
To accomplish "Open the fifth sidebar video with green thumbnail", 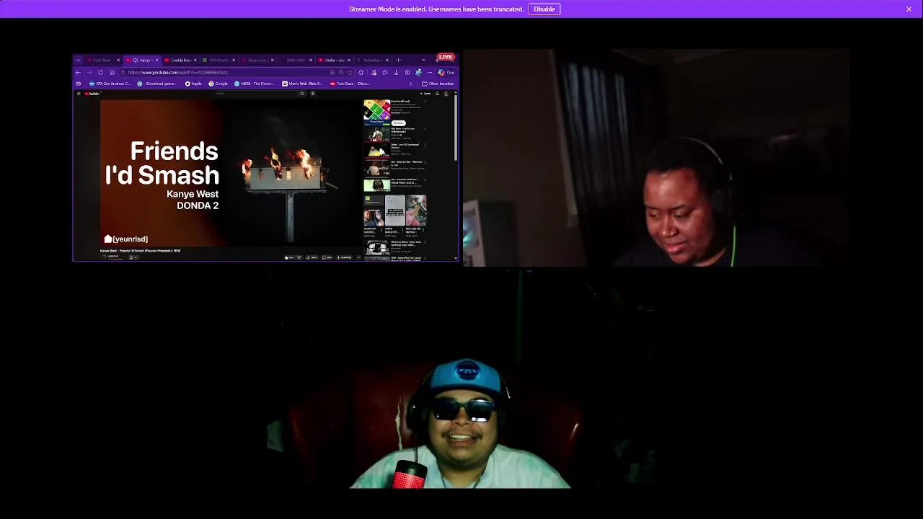I will click(x=376, y=185).
